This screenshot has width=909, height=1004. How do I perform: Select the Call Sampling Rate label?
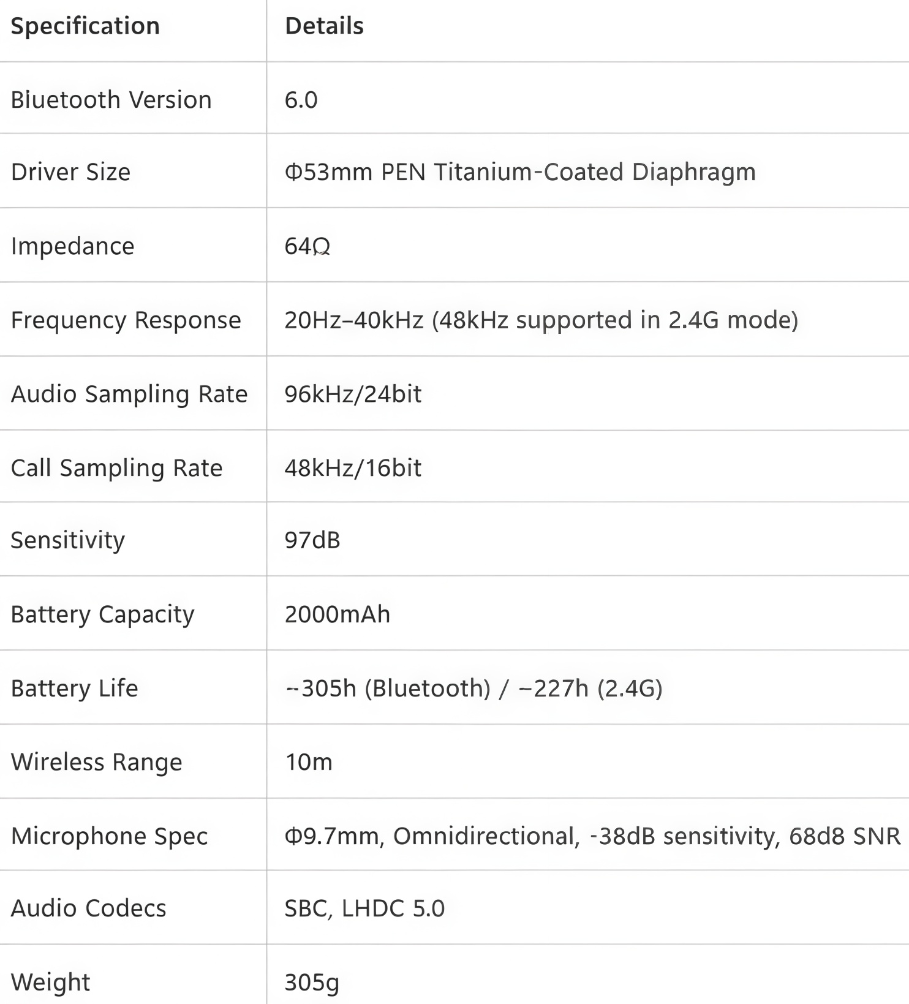pos(116,468)
